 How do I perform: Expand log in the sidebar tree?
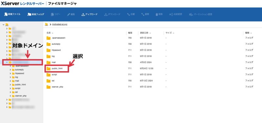(x=10, y=77)
